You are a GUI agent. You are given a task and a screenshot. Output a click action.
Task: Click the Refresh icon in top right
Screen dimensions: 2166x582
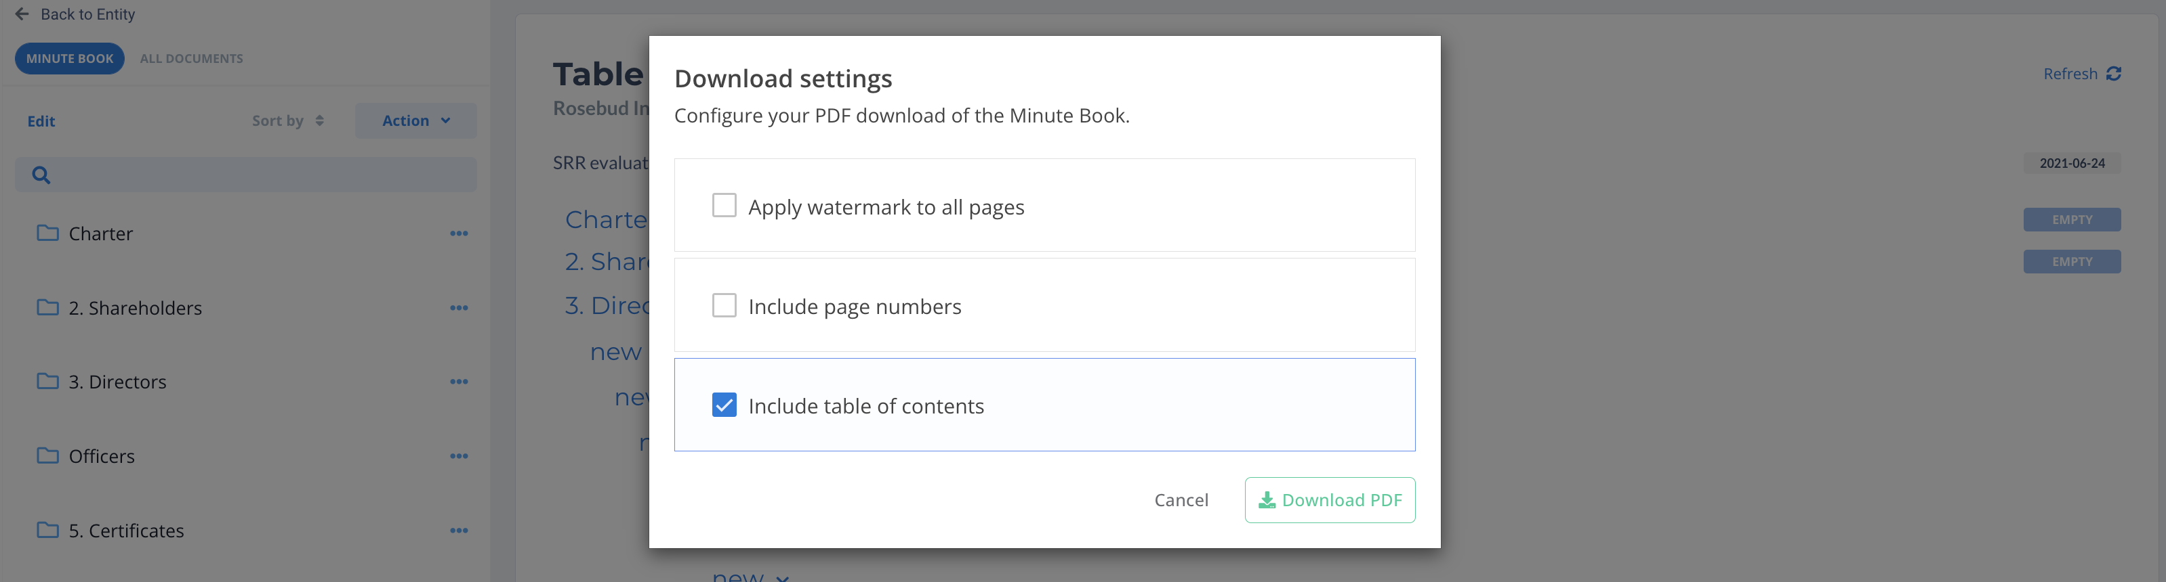coord(2113,74)
